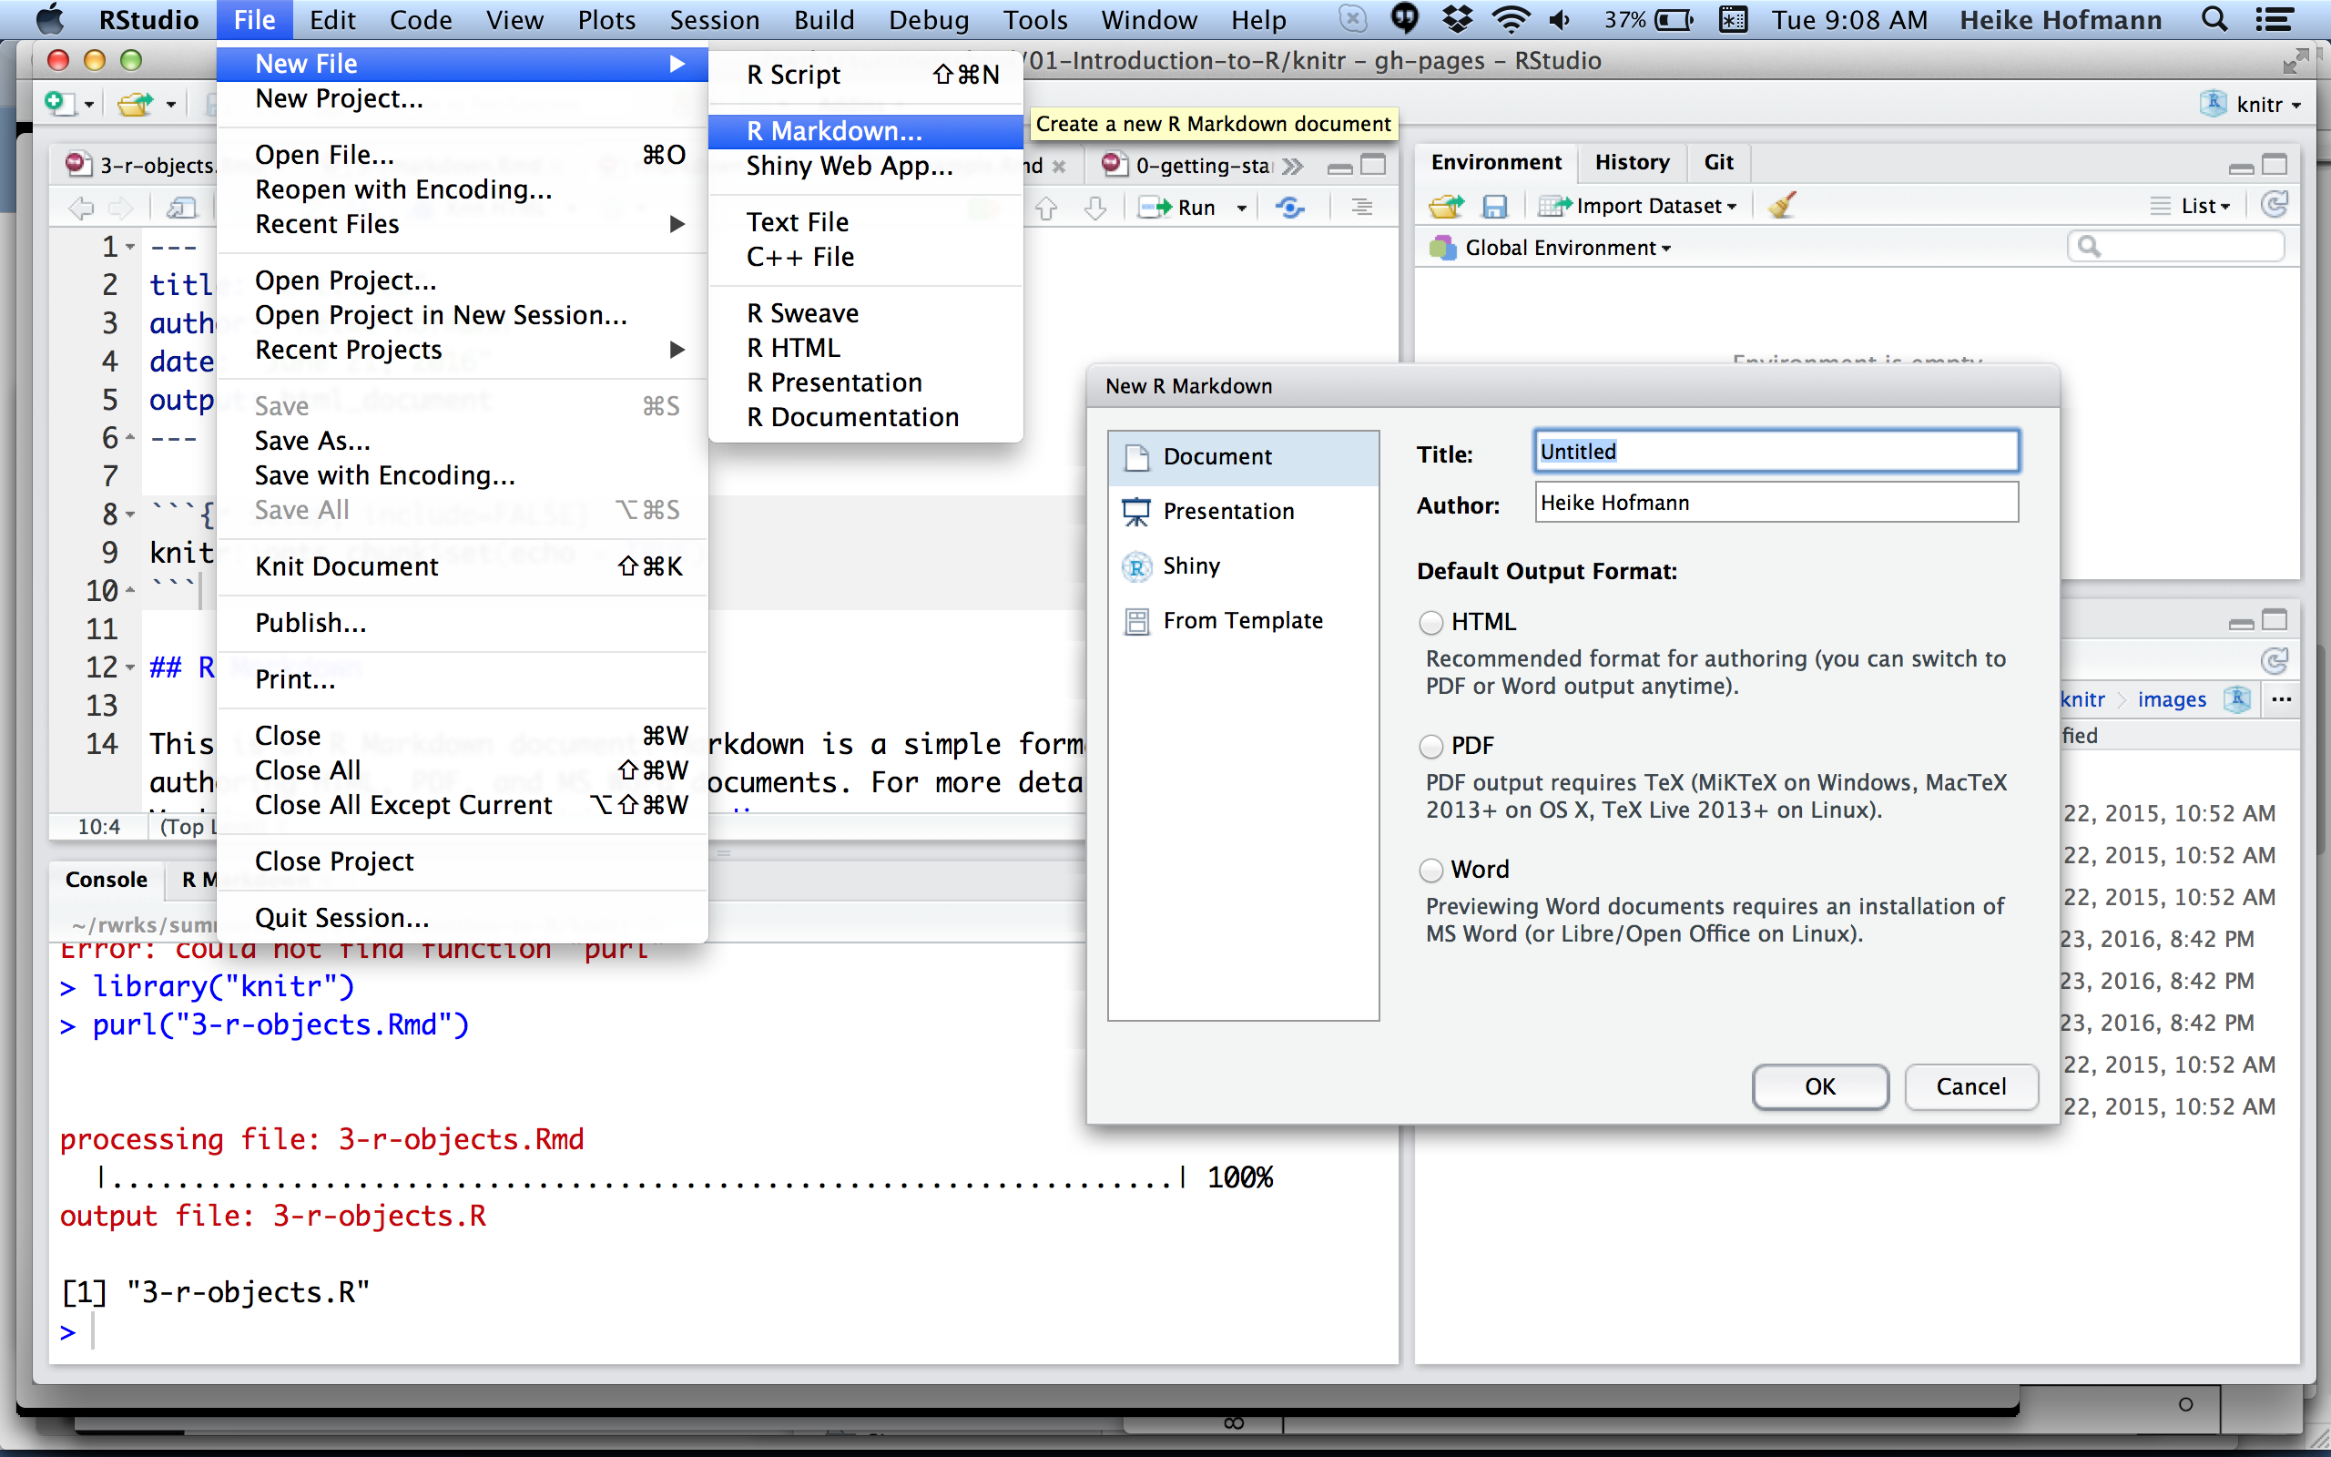The height and width of the screenshot is (1457, 2331).
Task: Select the PDF output format radio button
Action: pyautogui.click(x=1431, y=746)
